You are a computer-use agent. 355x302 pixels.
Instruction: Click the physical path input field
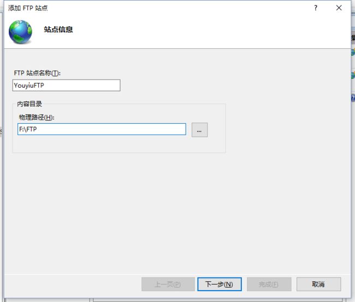pos(102,129)
